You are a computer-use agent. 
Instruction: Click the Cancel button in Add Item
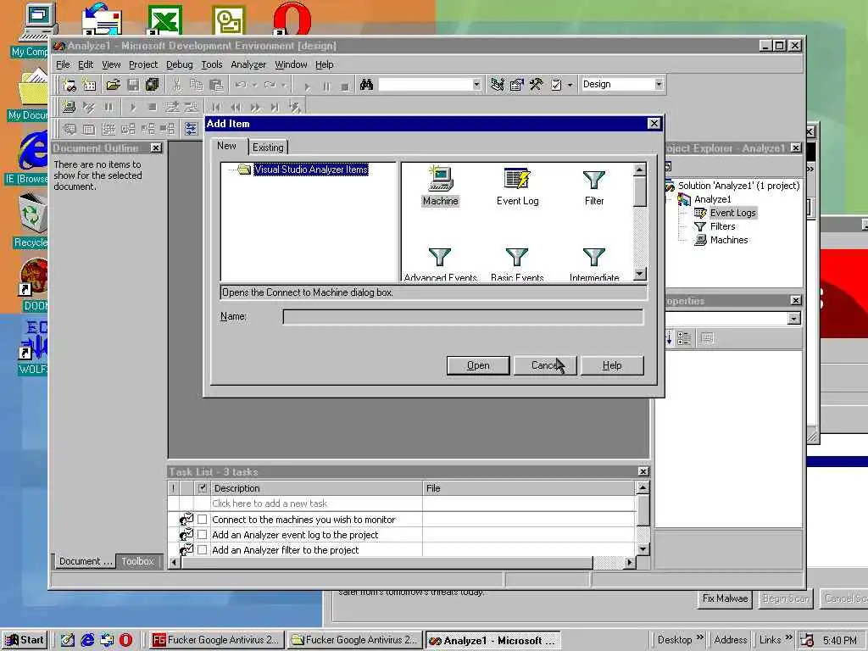(x=545, y=365)
